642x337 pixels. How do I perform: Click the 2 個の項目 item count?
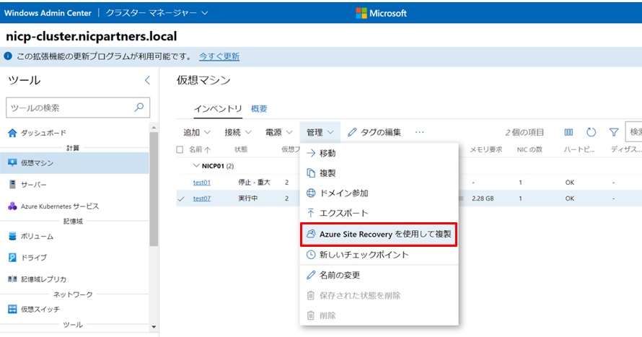pos(524,132)
